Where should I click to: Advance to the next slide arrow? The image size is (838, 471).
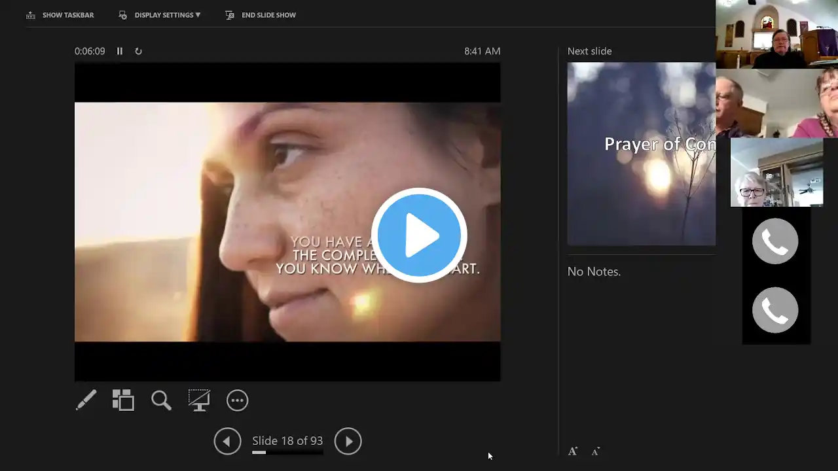[348, 441]
